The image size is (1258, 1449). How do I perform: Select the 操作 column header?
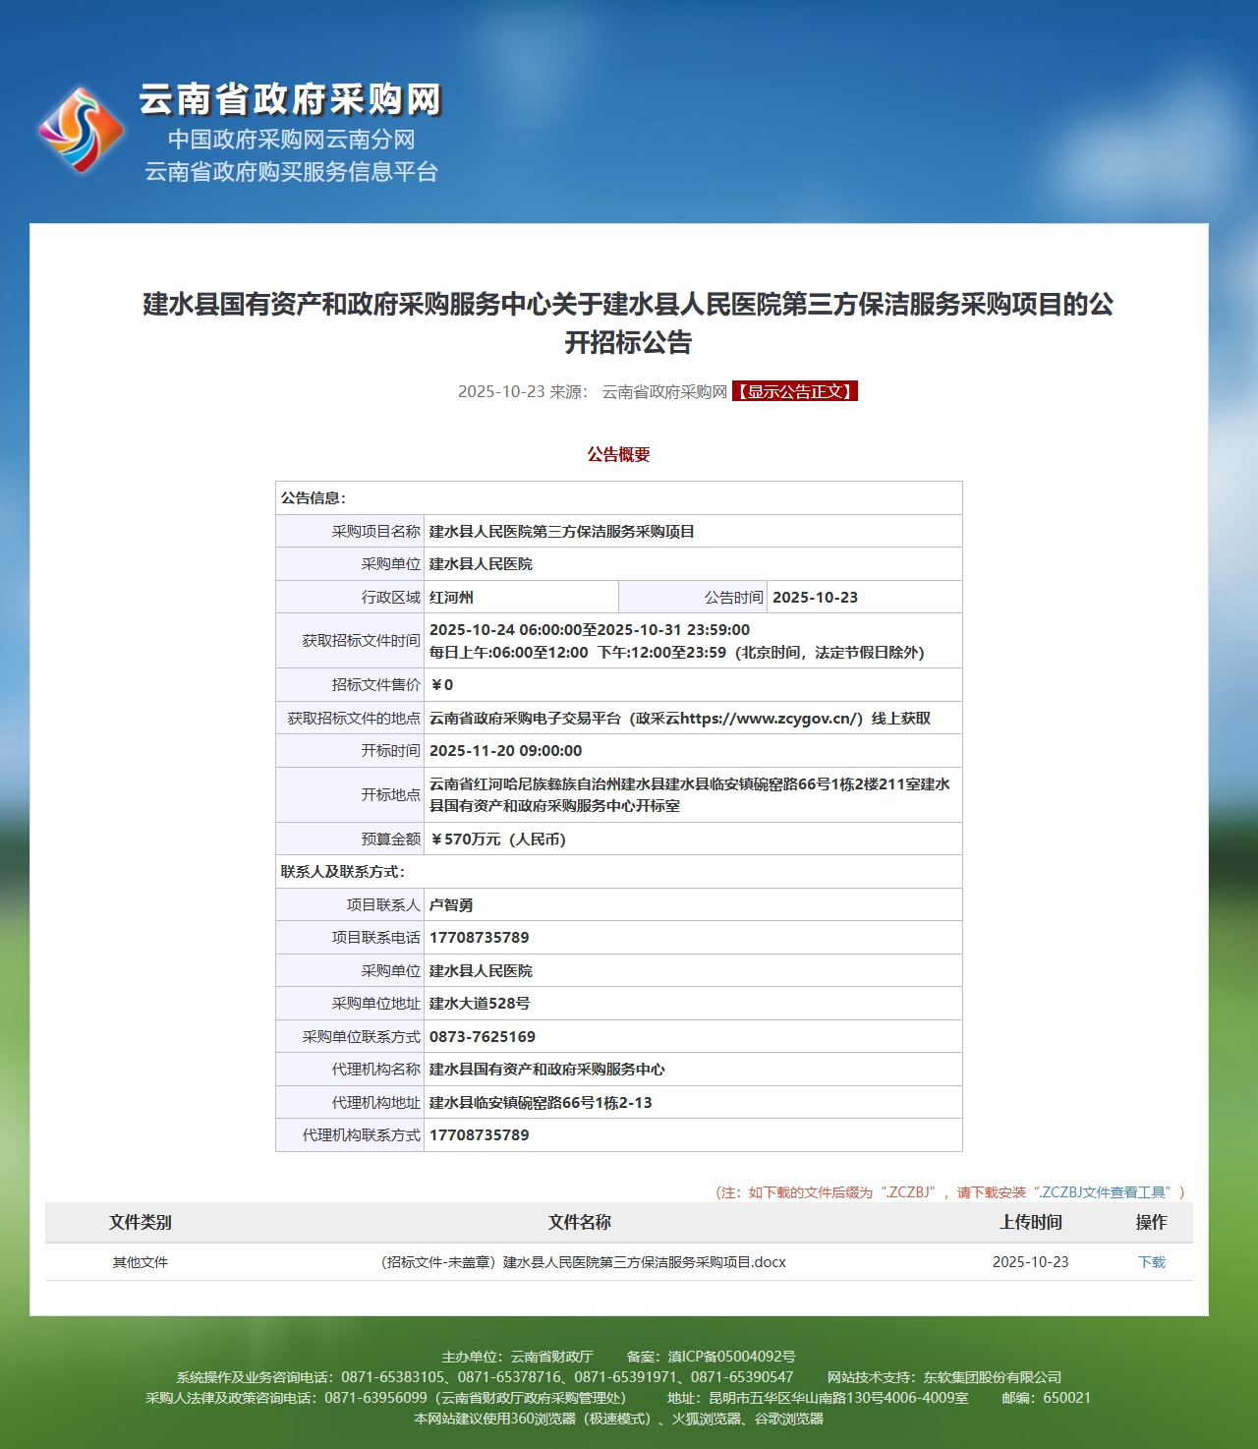[1151, 1222]
